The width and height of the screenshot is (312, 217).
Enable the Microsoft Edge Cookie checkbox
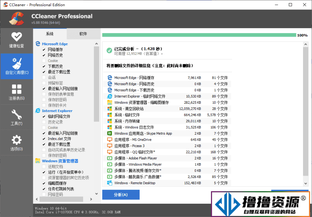(44, 61)
